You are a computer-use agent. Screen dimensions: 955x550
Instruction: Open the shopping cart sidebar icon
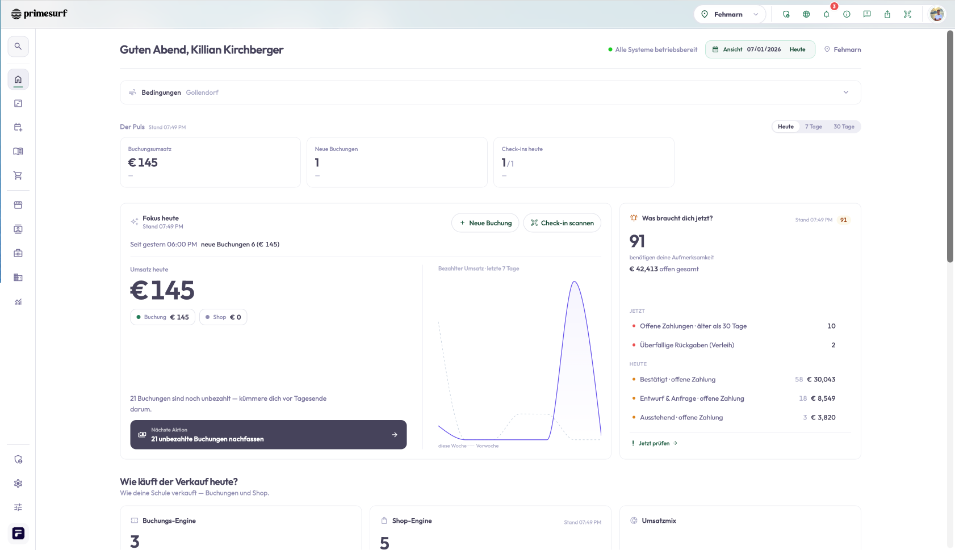click(x=18, y=175)
